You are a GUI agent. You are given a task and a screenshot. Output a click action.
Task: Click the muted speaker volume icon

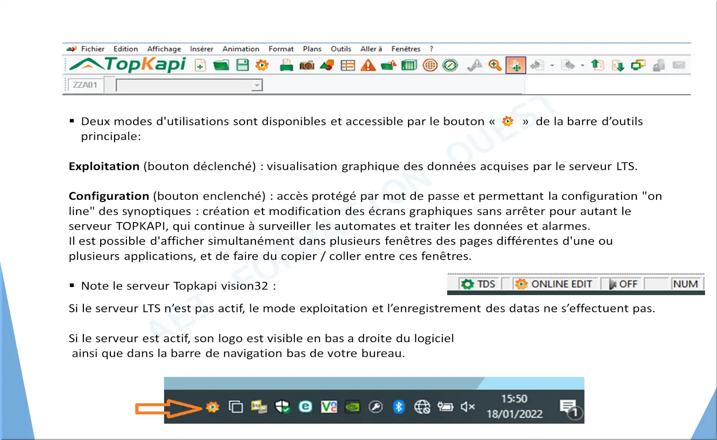468,407
